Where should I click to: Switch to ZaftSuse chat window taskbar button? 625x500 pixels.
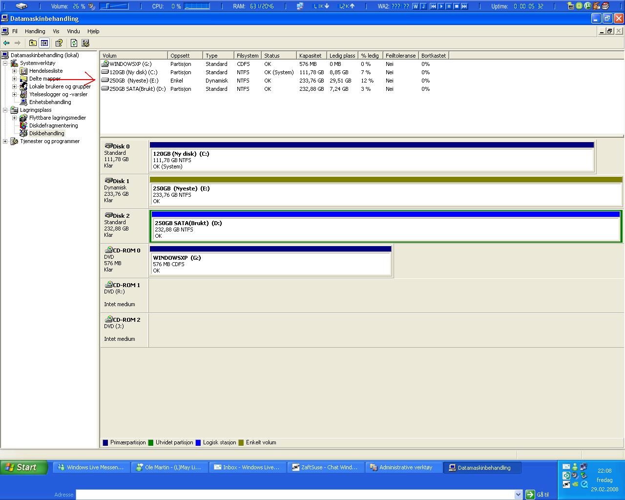(326, 467)
